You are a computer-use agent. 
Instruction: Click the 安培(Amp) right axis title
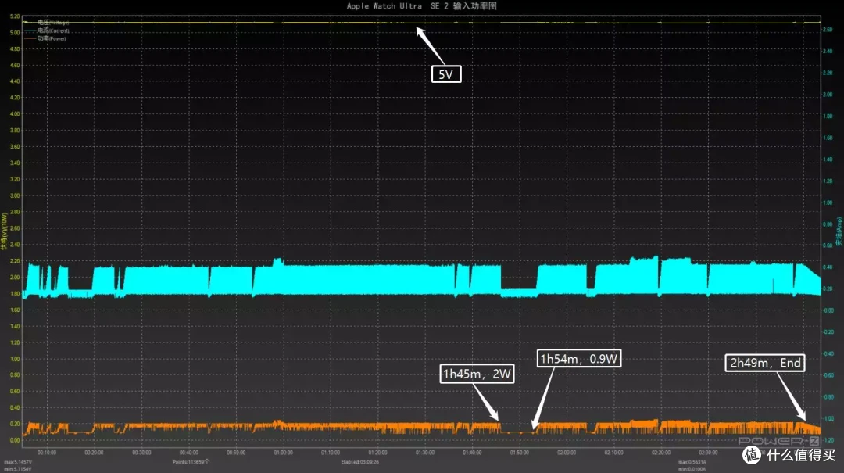tap(839, 231)
